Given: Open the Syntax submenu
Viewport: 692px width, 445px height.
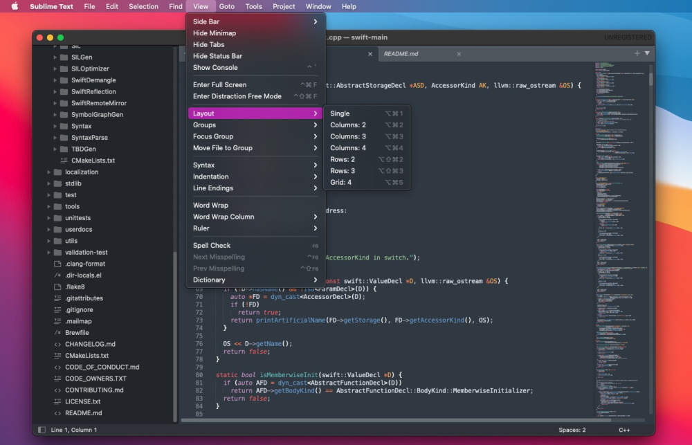Looking at the screenshot, I should (255, 165).
